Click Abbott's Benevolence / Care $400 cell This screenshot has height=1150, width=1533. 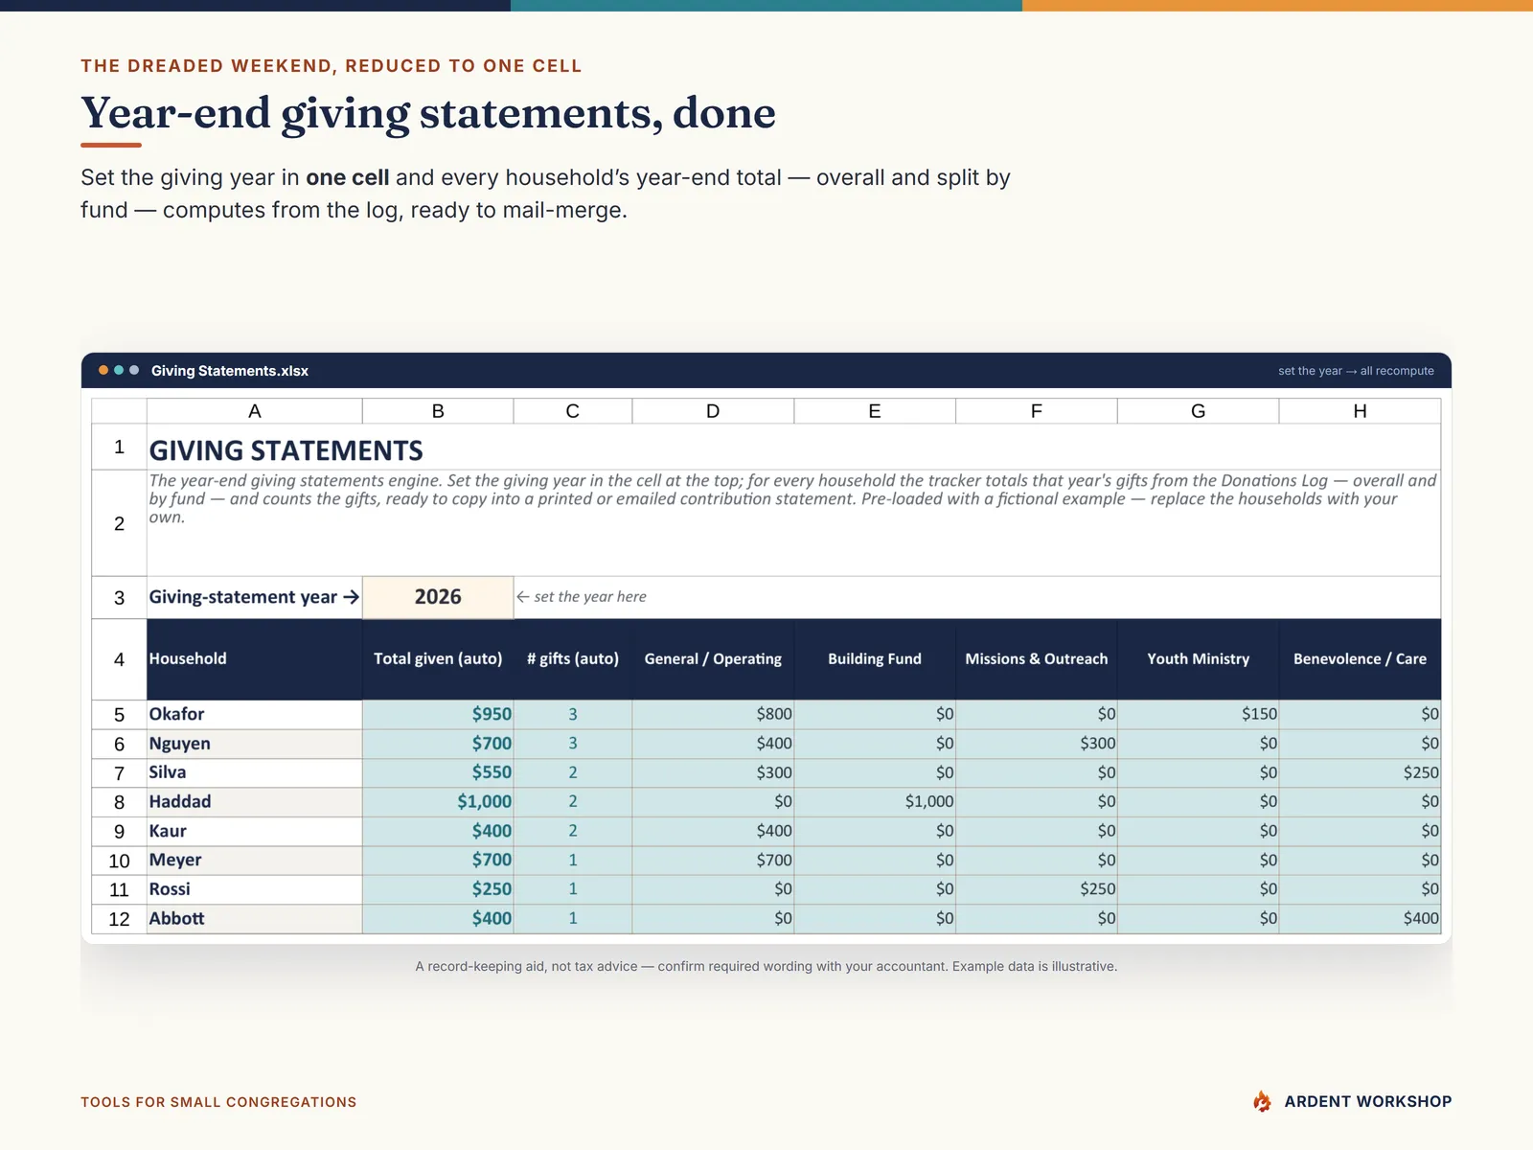pos(1360,919)
